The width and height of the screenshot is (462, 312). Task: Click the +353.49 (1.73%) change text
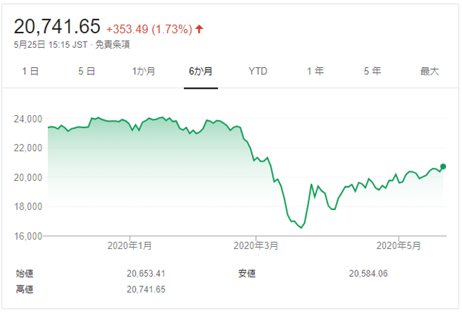click(x=149, y=29)
